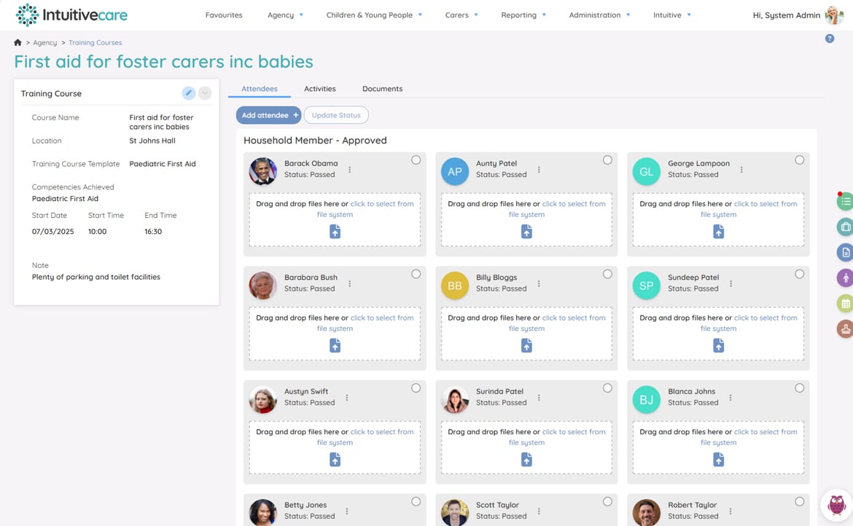Select Billy Bloggs attendee radio button

tap(607, 274)
